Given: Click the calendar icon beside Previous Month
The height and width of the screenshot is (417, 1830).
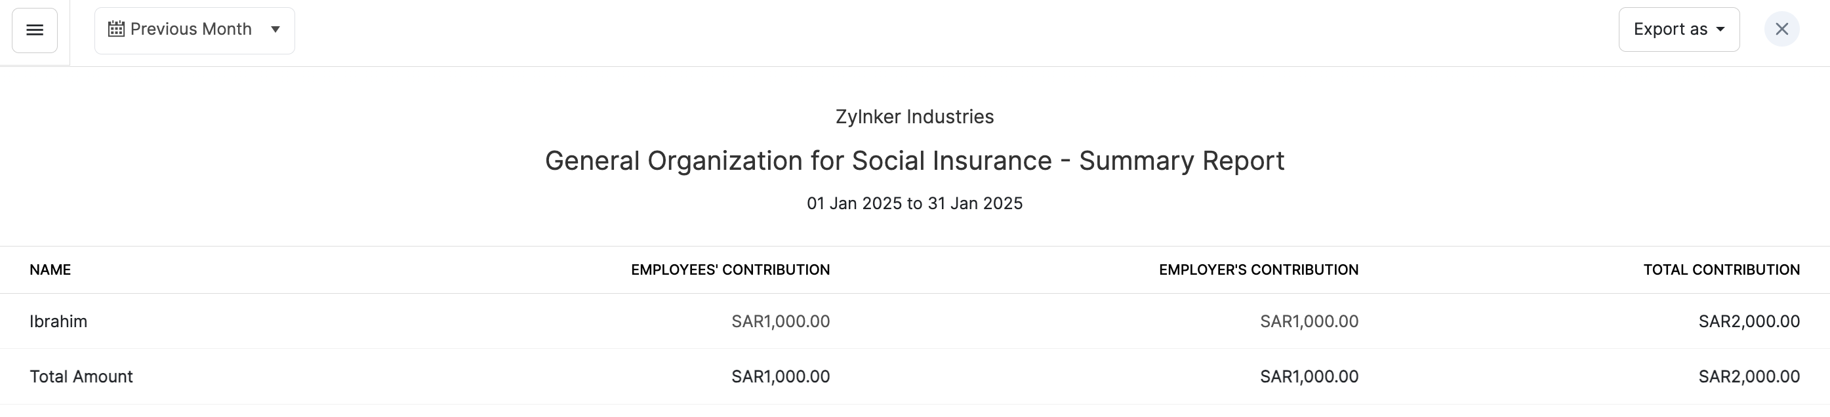Looking at the screenshot, I should 117,29.
